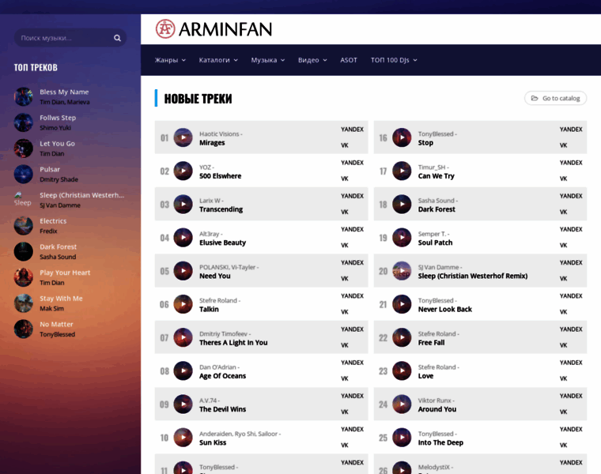Viewport: 601px width, 474px height.
Task: Open sidebar Dark Forest by Sasha Sound
Action: point(58,247)
